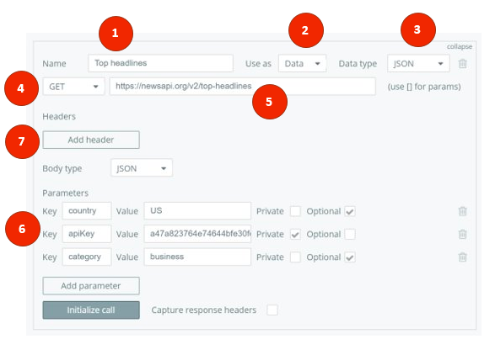Toggle Private checkbox for country parameter
The image size is (495, 355).
coord(295,211)
